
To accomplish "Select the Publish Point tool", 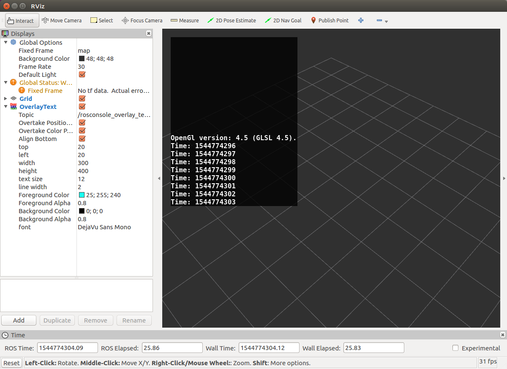I will (x=330, y=20).
